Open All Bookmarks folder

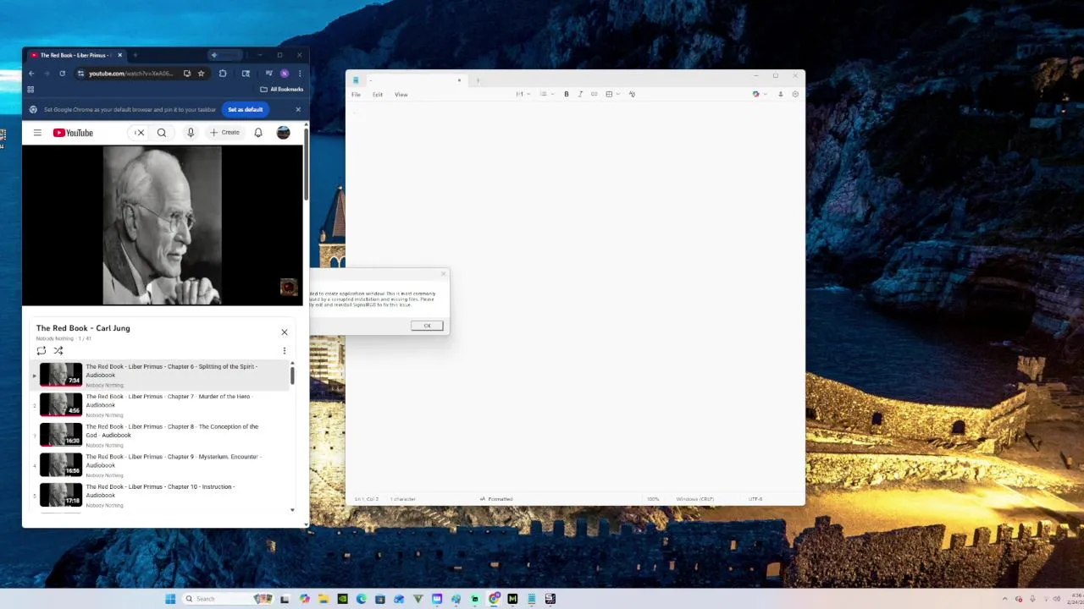coord(281,89)
